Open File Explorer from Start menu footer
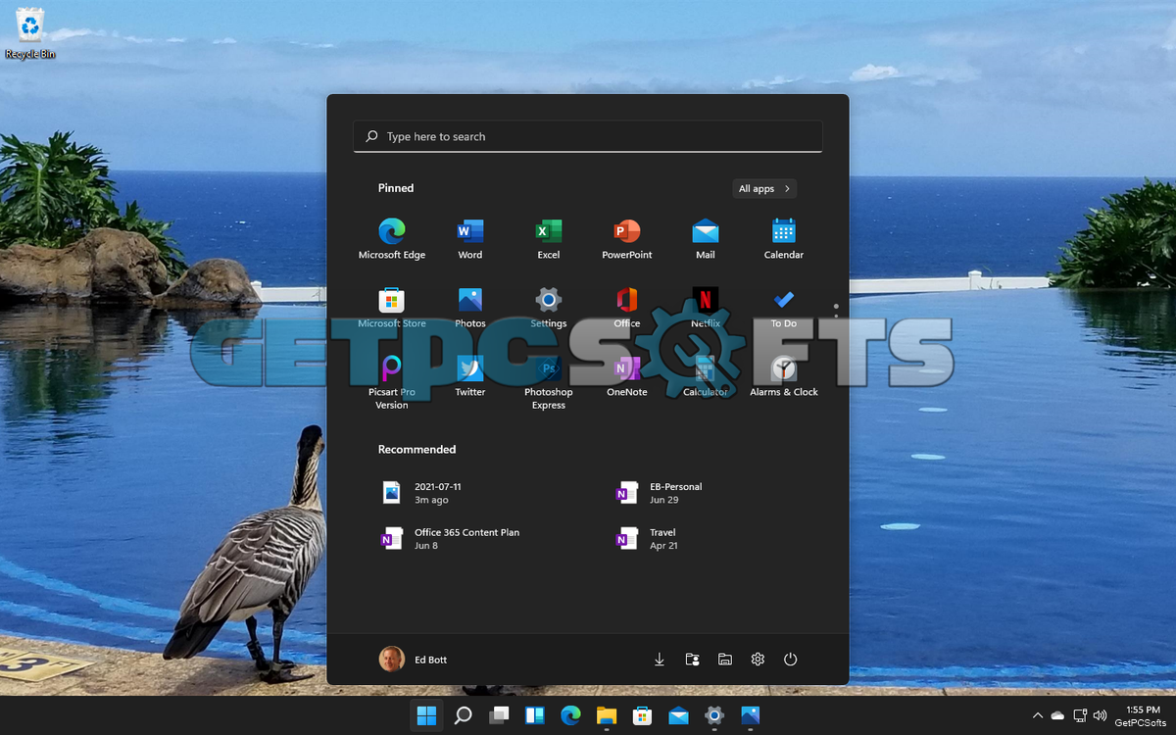This screenshot has height=735, width=1176. tap(725, 660)
